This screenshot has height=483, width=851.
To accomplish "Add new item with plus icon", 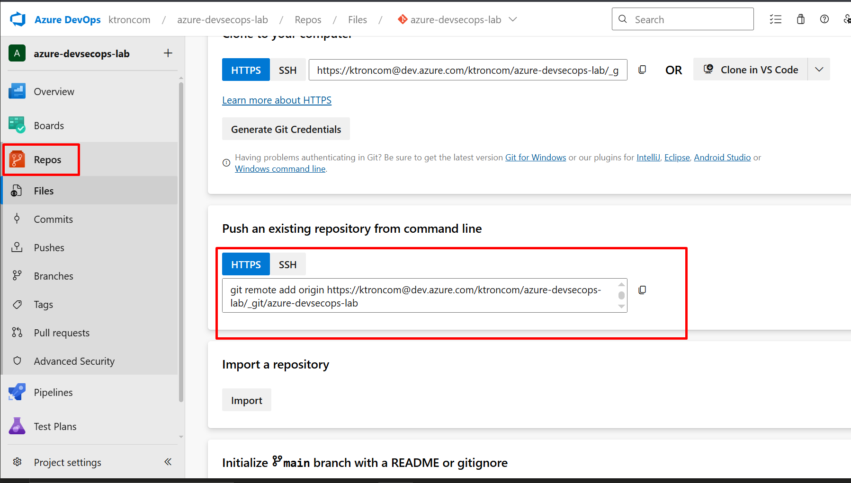I will coord(168,53).
